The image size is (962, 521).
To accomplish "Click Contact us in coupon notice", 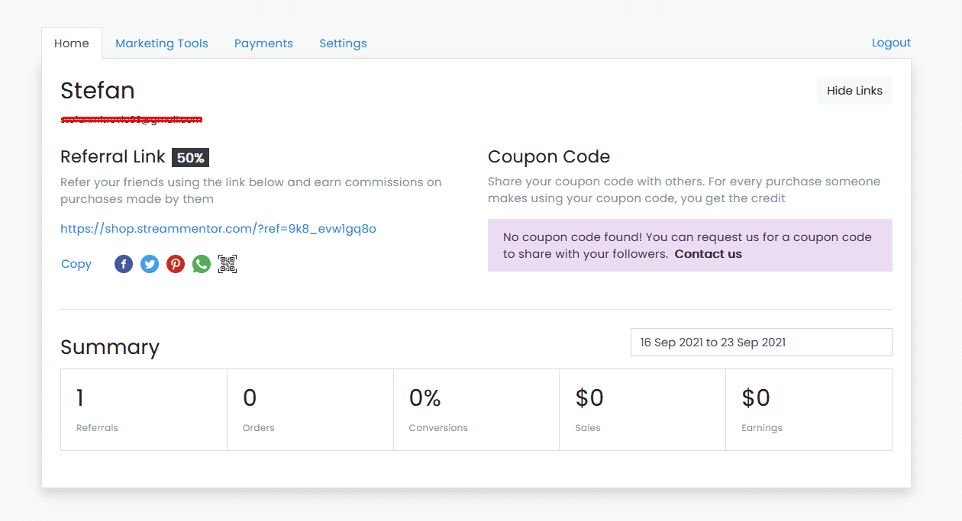I will click(709, 254).
